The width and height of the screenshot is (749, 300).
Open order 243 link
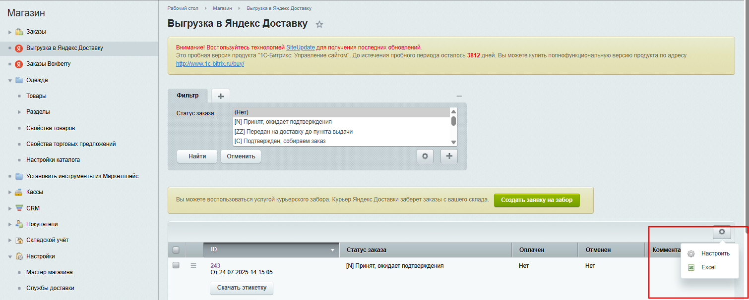coord(215,266)
